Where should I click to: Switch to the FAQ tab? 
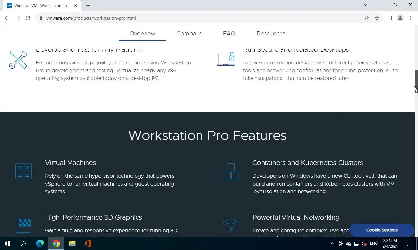coord(229,34)
